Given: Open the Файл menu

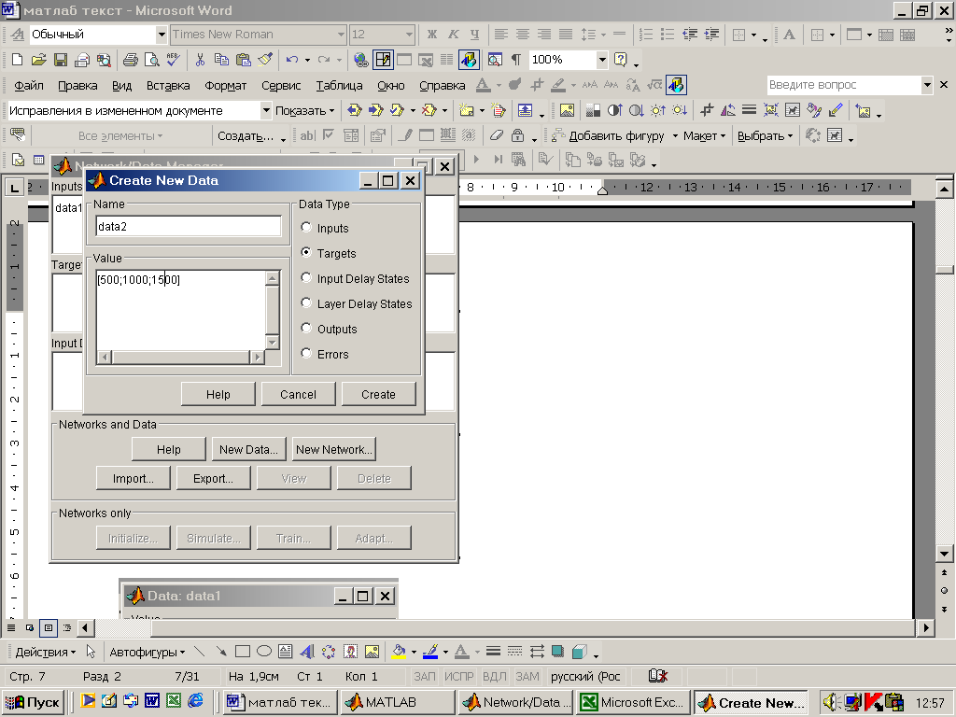Looking at the screenshot, I should tap(29, 85).
